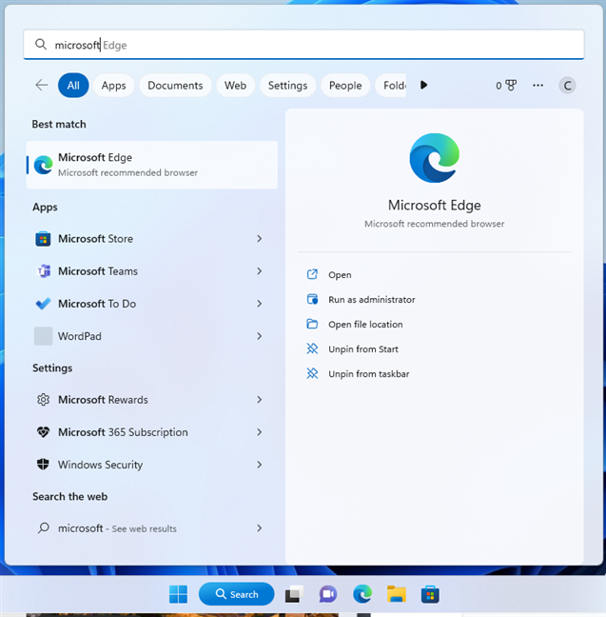The width and height of the screenshot is (606, 617).
Task: Click Open in the Edge preview pane
Action: [x=340, y=275]
